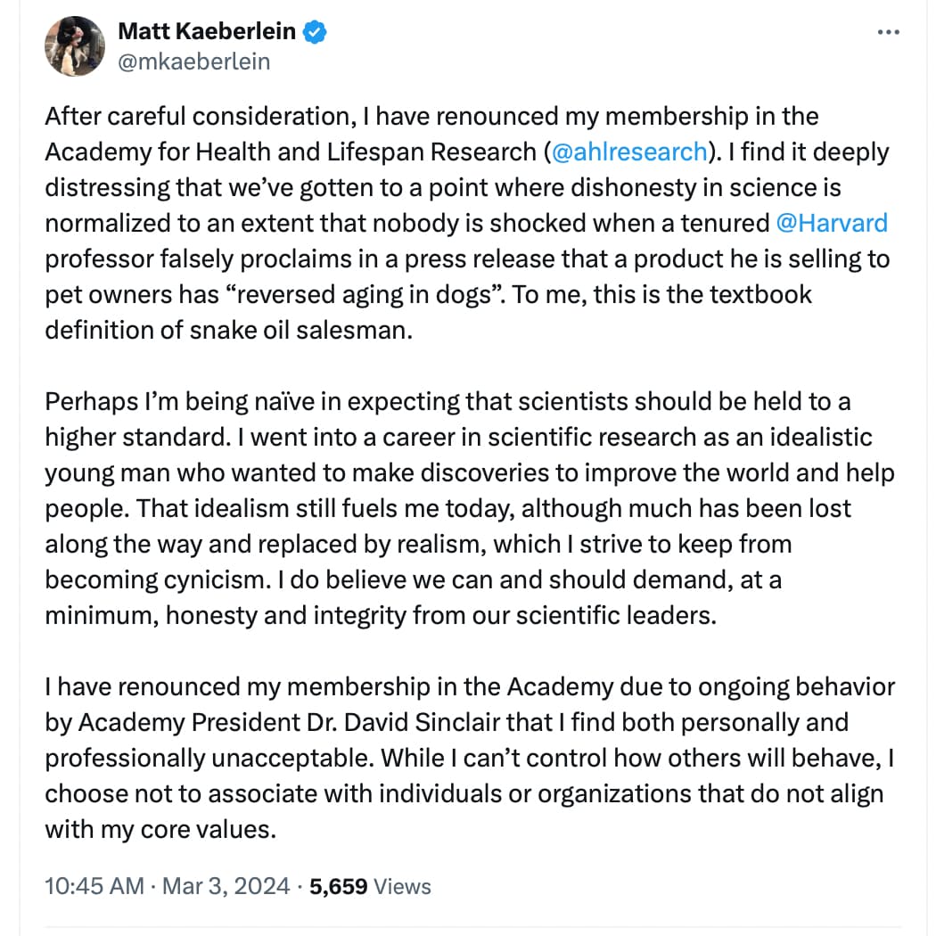Image resolution: width=936 pixels, height=936 pixels.
Task: Open Matt Kaeberlein's profile picture
Action: [75, 46]
